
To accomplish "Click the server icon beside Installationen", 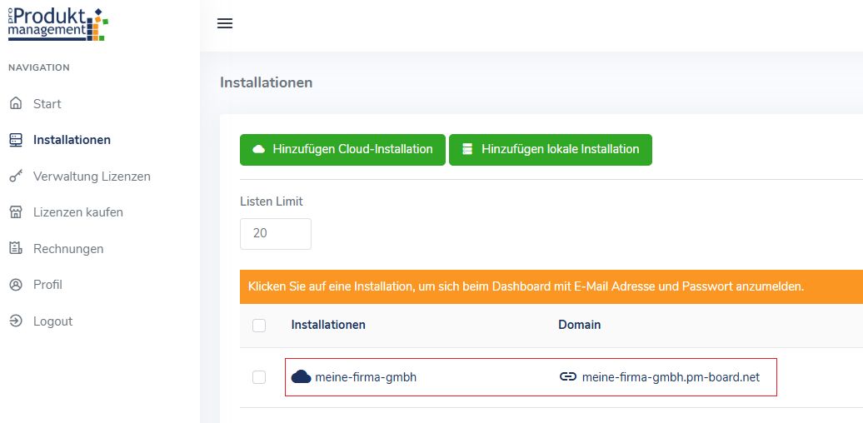I will 16,140.
